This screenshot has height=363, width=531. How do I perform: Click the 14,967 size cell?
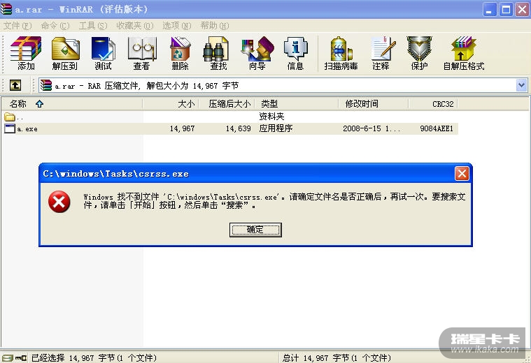(182, 128)
